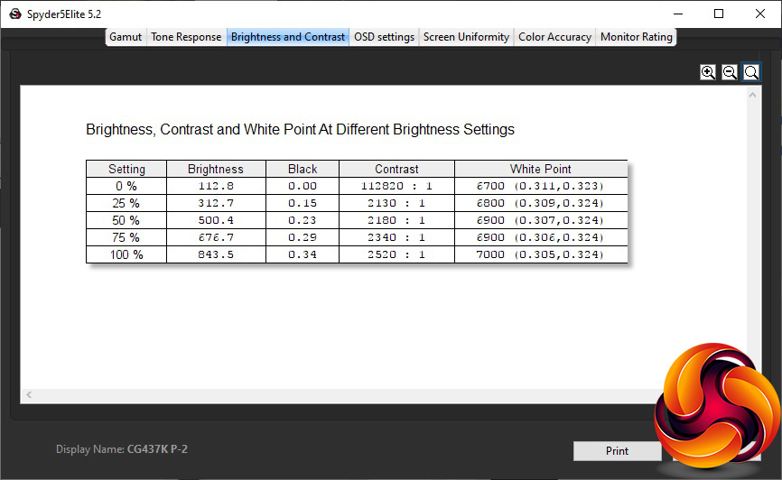Screen dimensions: 782x480
Task: View the Monitor Rating tab
Action: coord(637,37)
